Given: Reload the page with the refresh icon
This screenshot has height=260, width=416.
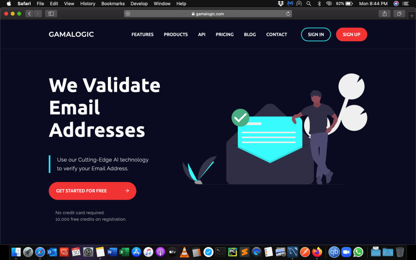Looking at the screenshot, I should pos(288,13).
